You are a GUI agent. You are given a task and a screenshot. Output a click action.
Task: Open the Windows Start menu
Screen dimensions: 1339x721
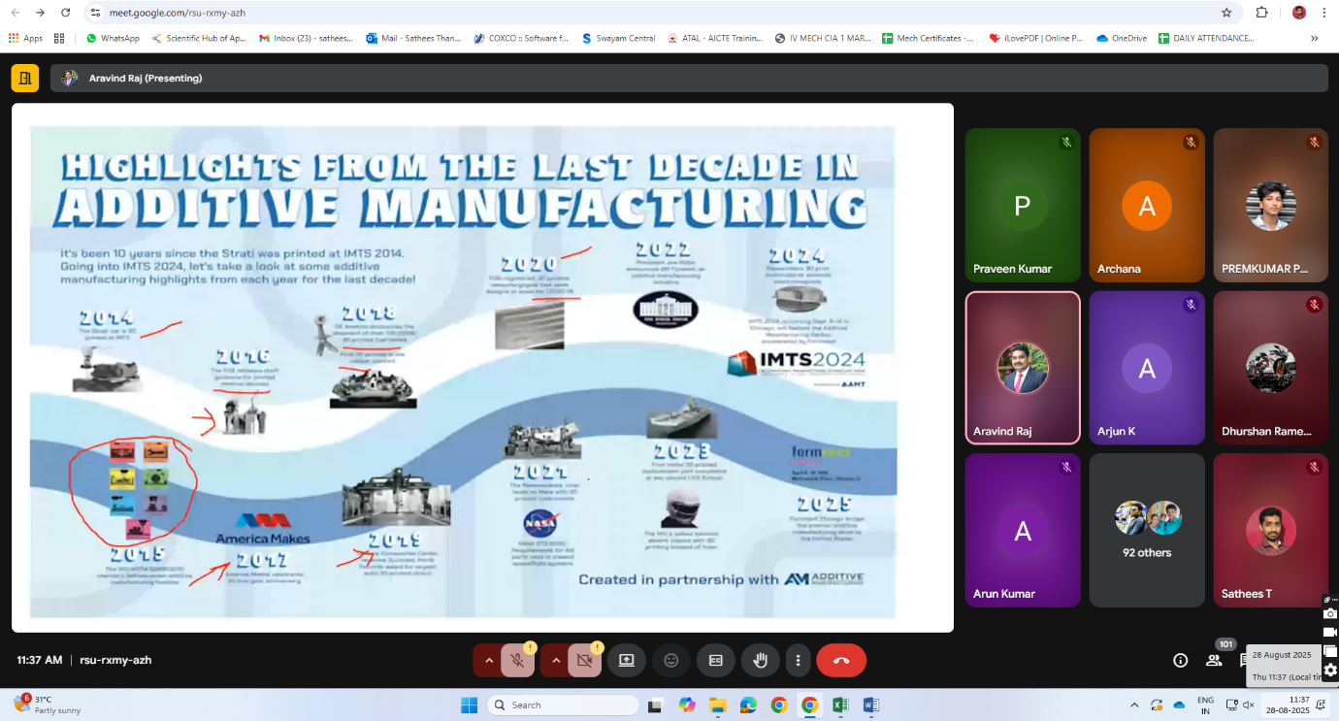(469, 705)
